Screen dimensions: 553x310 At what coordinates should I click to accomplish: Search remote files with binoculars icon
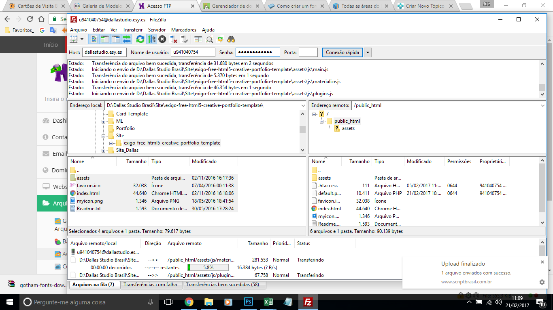231,39
